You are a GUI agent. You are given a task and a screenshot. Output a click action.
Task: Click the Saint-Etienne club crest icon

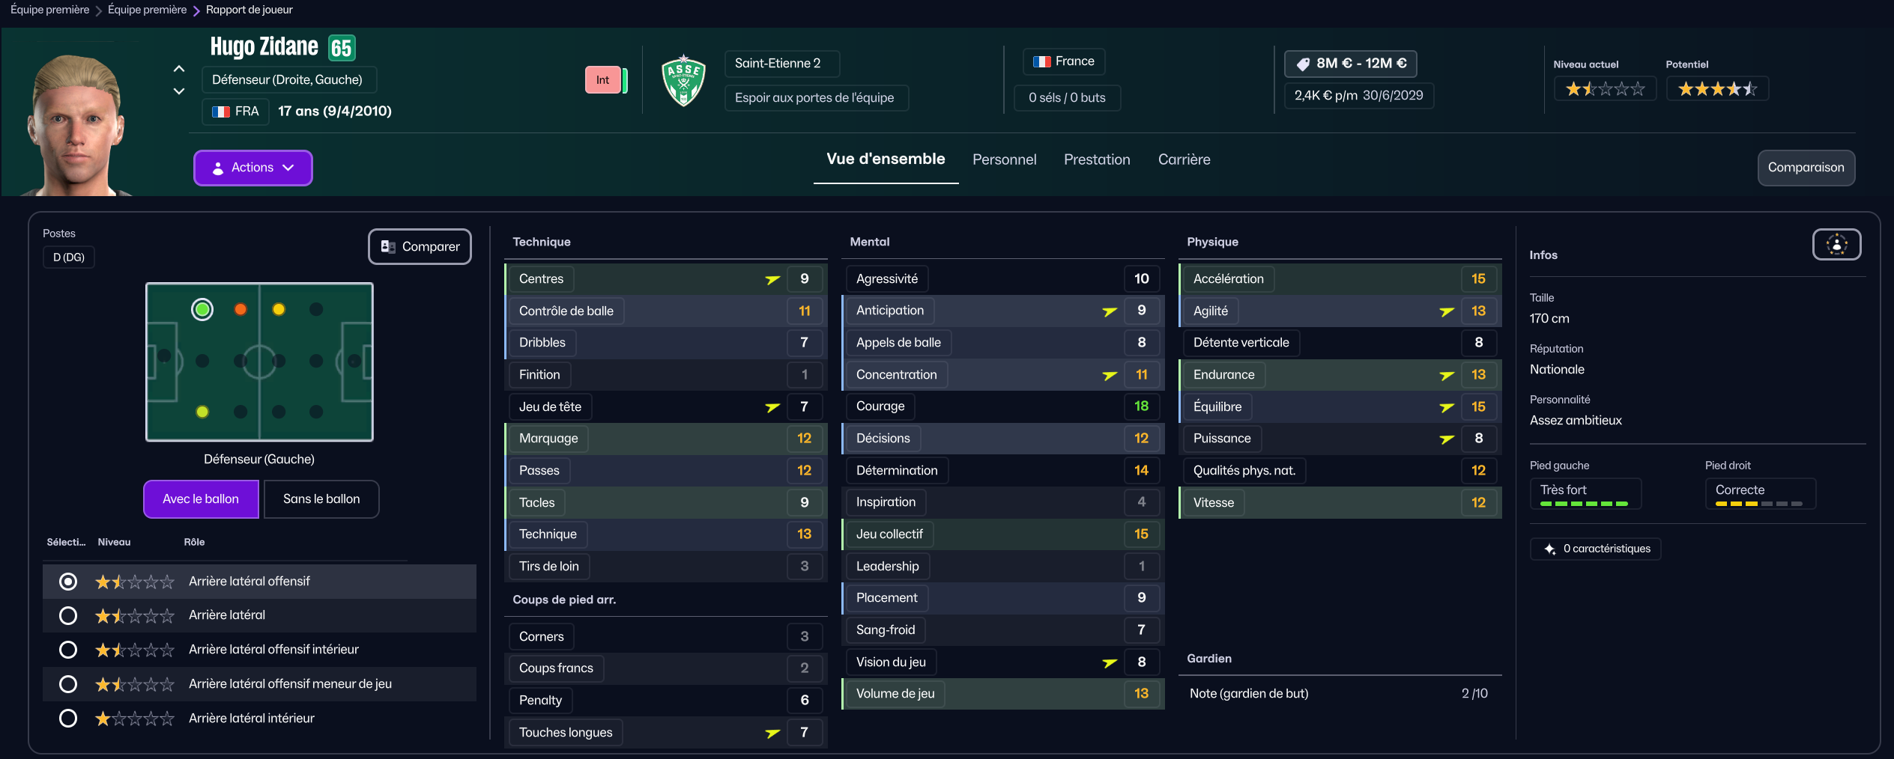pos(683,80)
